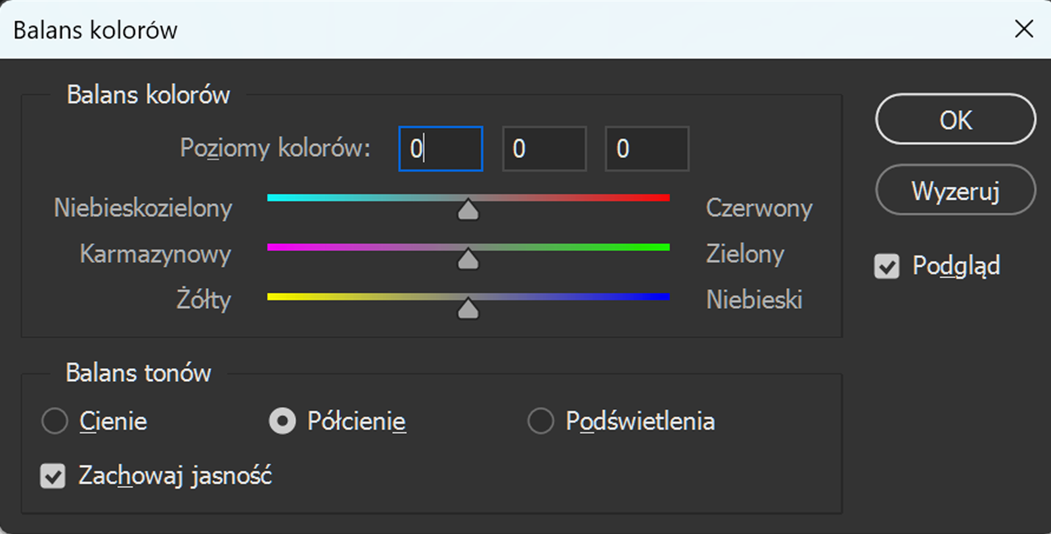Close the Balans kolorów dialog
The width and height of the screenshot is (1051, 534).
click(x=1023, y=29)
